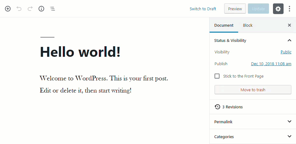Click the Publish label
Image resolution: width=296 pixels, height=144 pixels.
221,64
